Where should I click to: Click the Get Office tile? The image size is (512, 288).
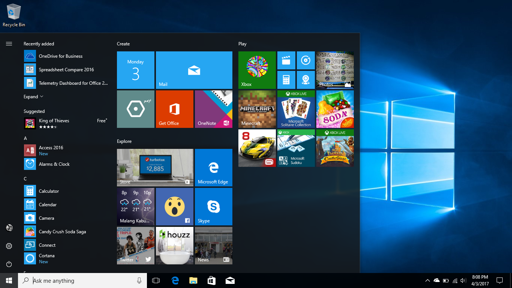[175, 109]
